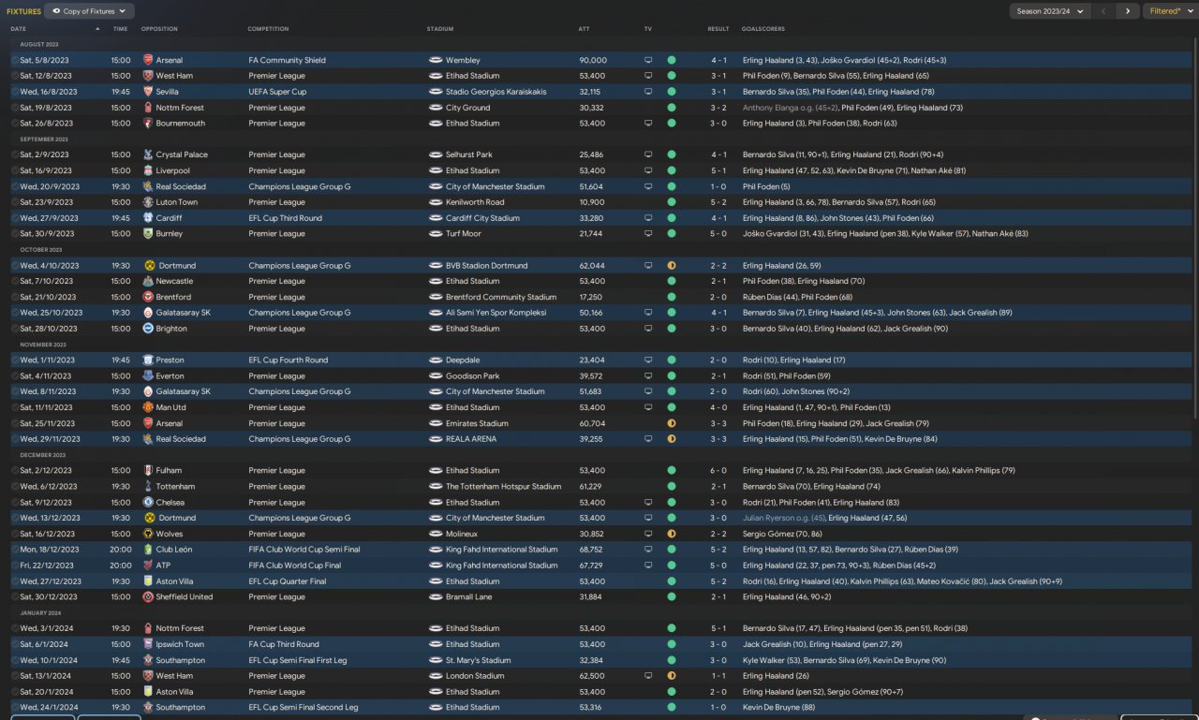Open the Goodison Park stadium link
The image size is (1199, 720).
tap(473, 375)
